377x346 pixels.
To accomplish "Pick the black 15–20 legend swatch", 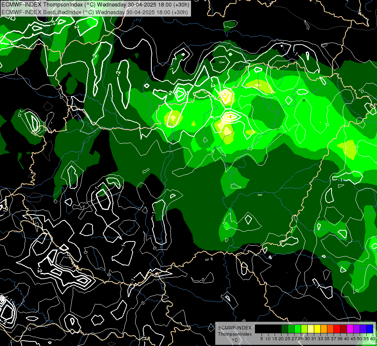I will [278, 329].
